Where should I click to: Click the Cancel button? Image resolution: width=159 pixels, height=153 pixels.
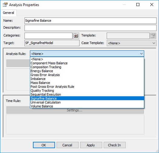click(68, 145)
